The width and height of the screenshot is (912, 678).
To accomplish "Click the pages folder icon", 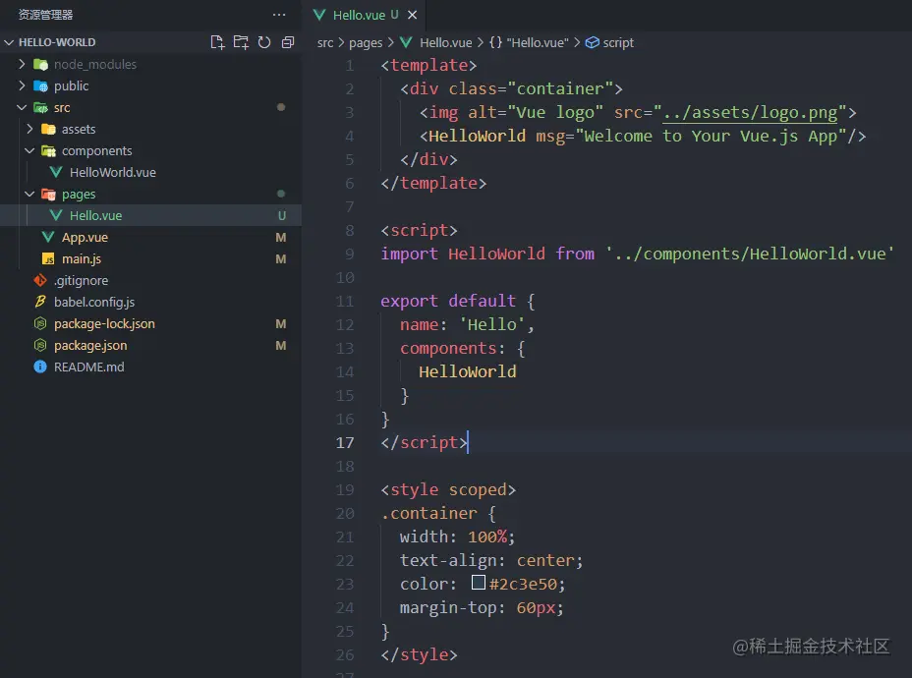I will pyautogui.click(x=49, y=195).
